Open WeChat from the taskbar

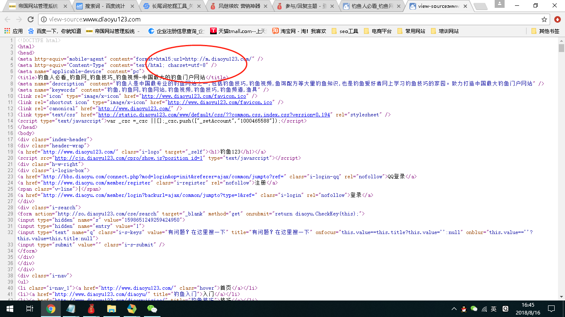pos(152,308)
